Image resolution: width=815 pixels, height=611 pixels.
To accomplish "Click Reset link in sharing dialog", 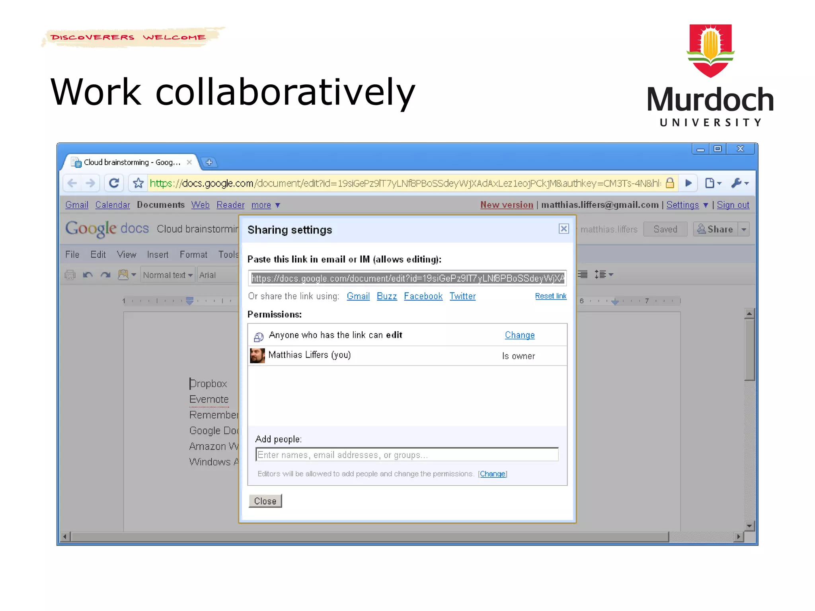I will point(550,296).
